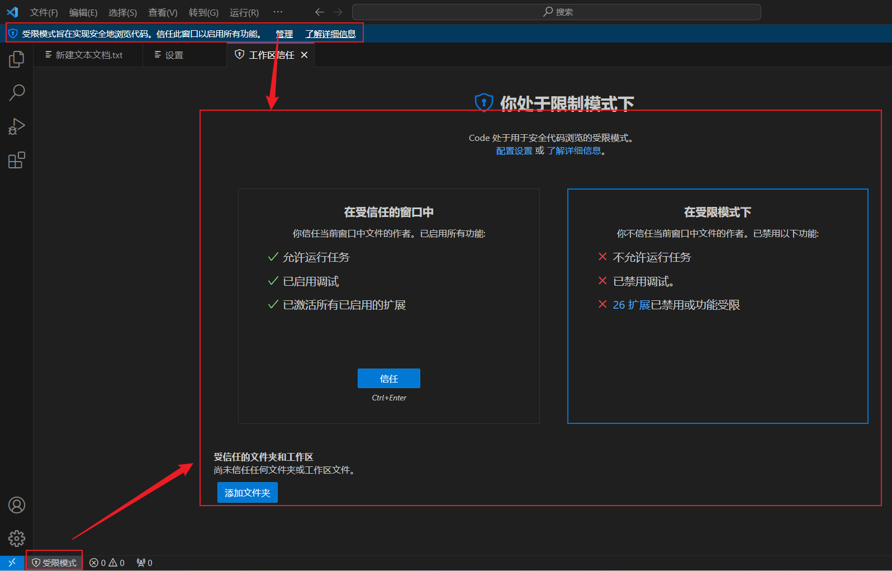Open the 文件(F) menu

tap(44, 12)
